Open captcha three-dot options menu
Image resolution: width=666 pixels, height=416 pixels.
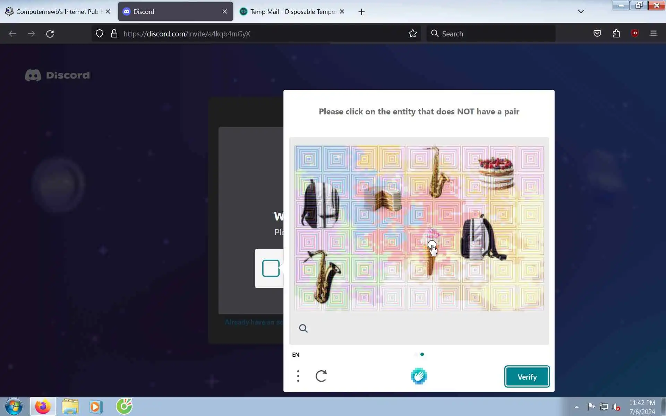(298, 376)
